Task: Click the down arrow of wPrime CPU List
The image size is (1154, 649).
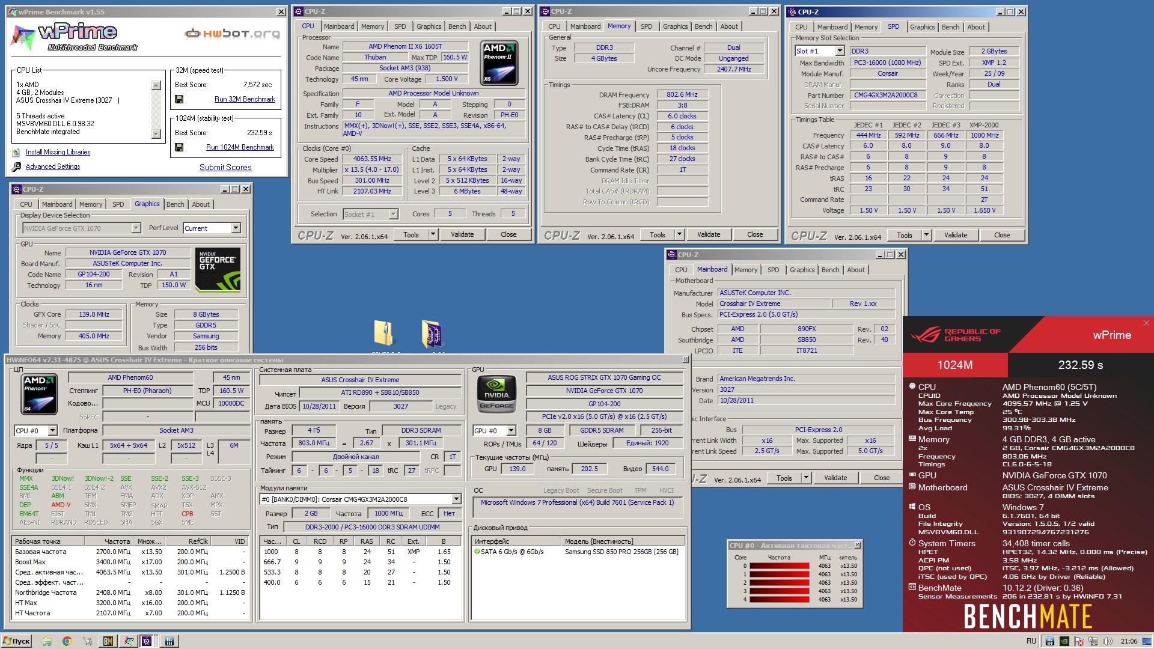Action: tap(156, 134)
